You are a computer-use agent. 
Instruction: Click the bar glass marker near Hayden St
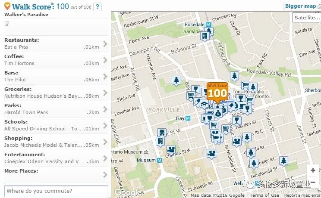pos(237,121)
